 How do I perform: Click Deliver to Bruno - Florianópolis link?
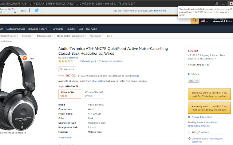(x=207, y=140)
